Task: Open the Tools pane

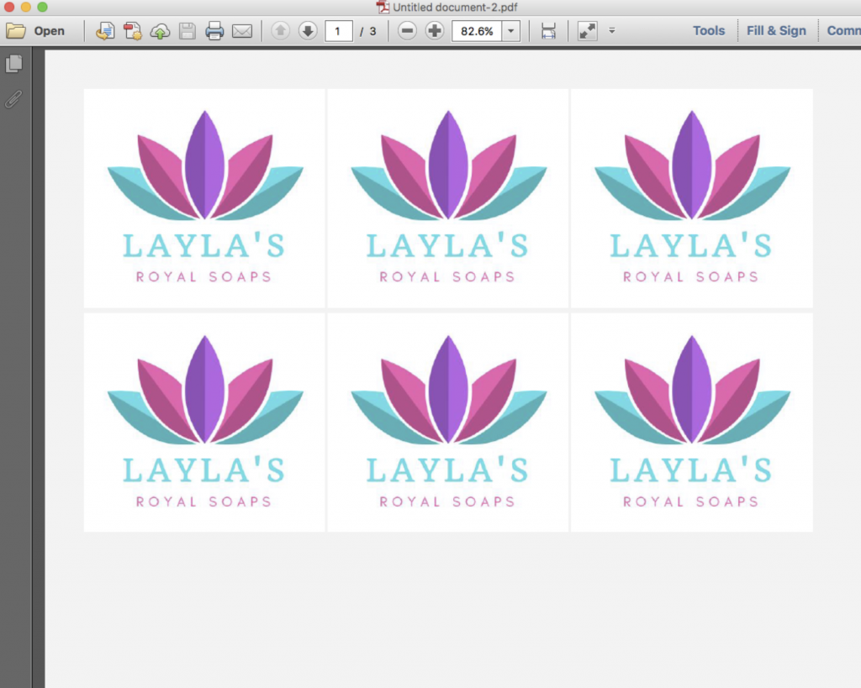Action: click(x=708, y=31)
